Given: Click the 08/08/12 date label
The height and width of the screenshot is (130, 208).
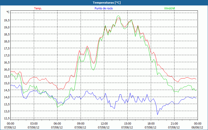Looking at the screenshot, I should pos(197,127).
